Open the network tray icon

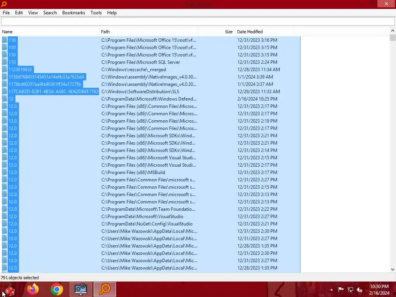click(350, 289)
